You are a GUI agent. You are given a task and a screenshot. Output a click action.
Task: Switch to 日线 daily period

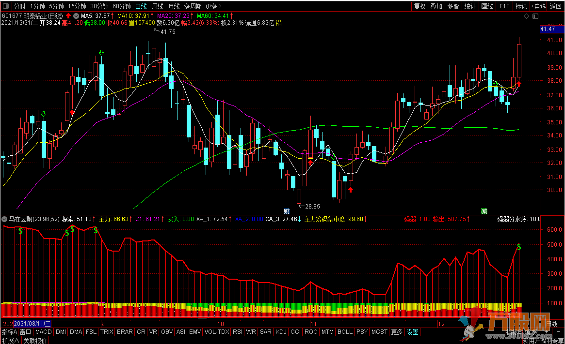141,6
